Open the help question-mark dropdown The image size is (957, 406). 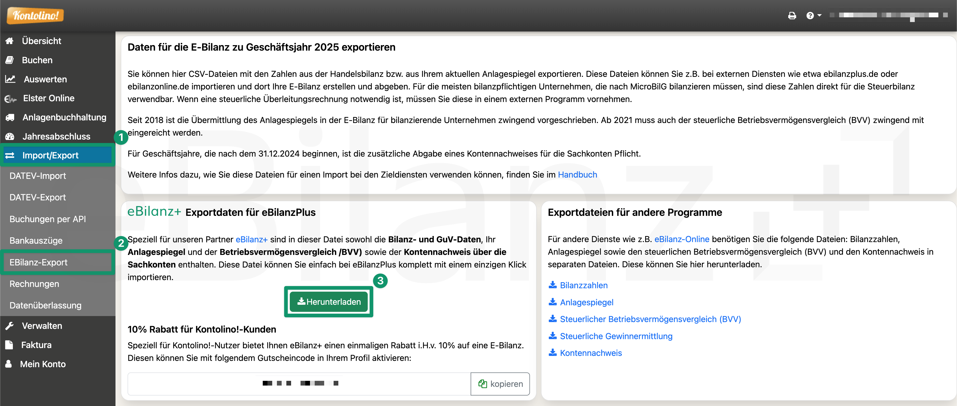(814, 15)
